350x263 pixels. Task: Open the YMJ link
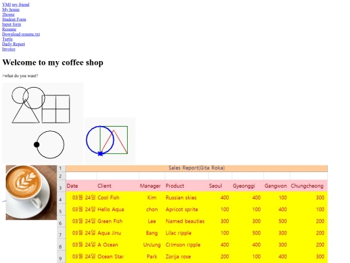6,5
